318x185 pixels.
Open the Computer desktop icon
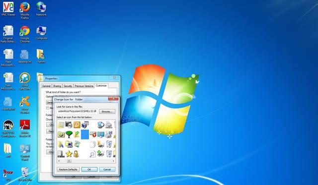(41, 33)
